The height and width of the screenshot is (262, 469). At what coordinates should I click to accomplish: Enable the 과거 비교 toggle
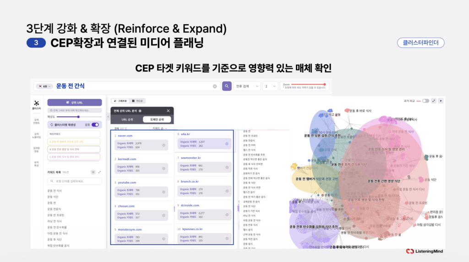tap(425, 100)
